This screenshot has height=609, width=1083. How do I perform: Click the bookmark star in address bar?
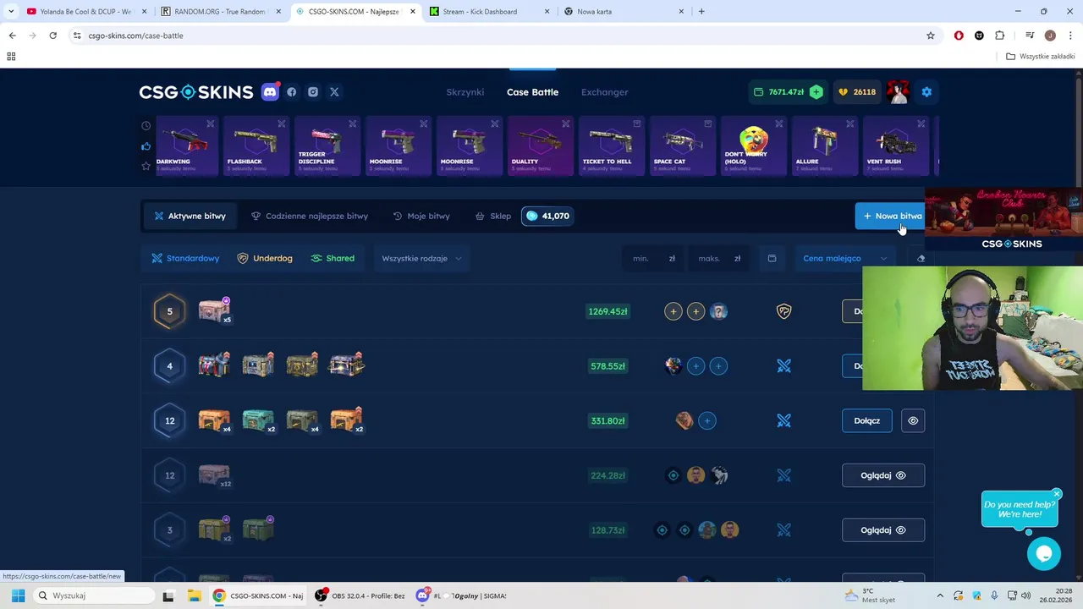pyautogui.click(x=931, y=36)
